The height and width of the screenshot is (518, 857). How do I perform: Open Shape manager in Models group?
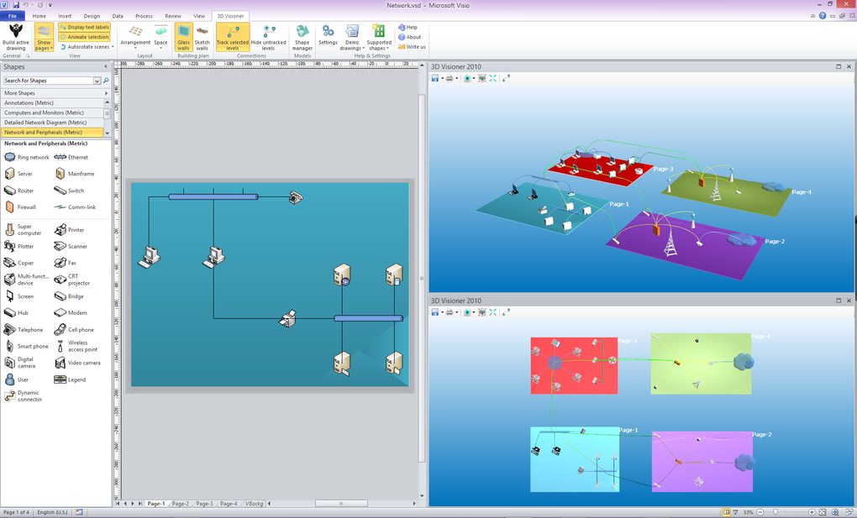click(302, 37)
